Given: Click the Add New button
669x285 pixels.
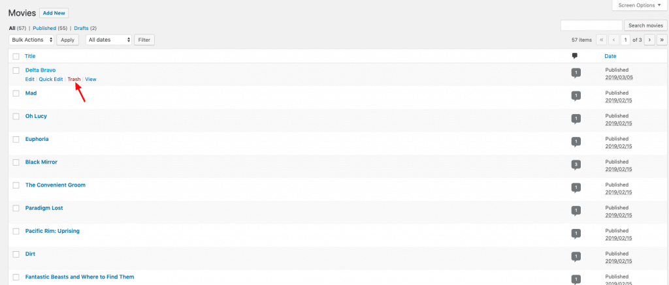Looking at the screenshot, I should [x=54, y=13].
